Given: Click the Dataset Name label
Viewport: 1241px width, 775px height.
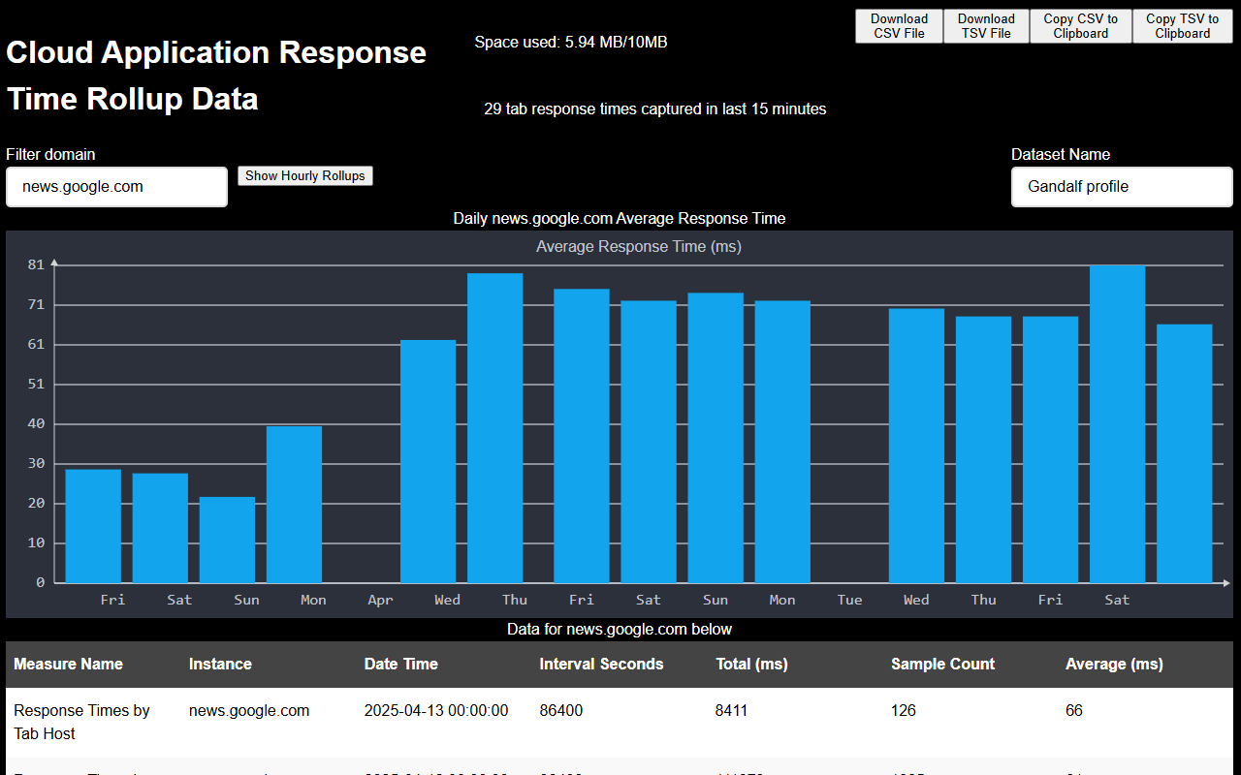Looking at the screenshot, I should (x=1061, y=155).
